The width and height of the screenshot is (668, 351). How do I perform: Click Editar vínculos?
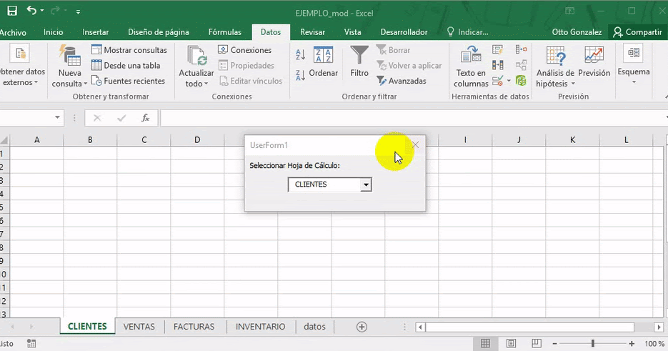251,81
